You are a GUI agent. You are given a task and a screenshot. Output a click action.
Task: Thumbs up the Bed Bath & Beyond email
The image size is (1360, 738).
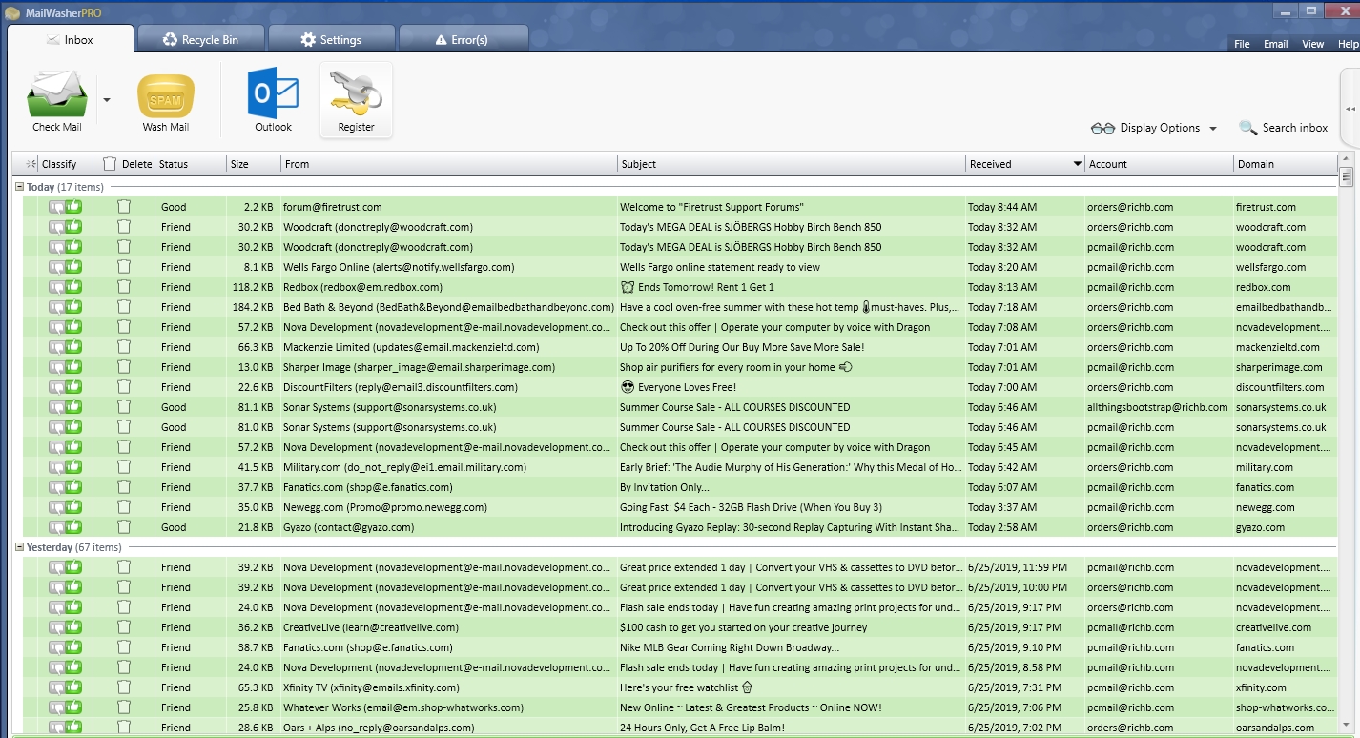coord(73,306)
